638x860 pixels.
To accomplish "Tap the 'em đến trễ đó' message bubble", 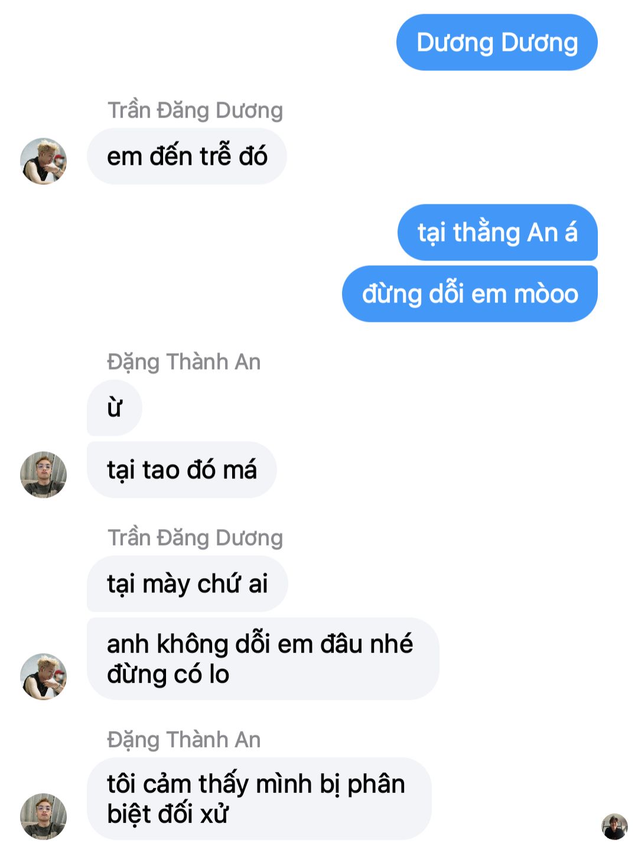I will coord(187,157).
